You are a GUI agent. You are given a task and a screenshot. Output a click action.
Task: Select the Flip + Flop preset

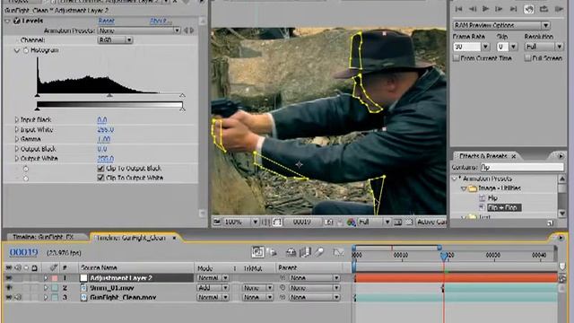(x=504, y=207)
